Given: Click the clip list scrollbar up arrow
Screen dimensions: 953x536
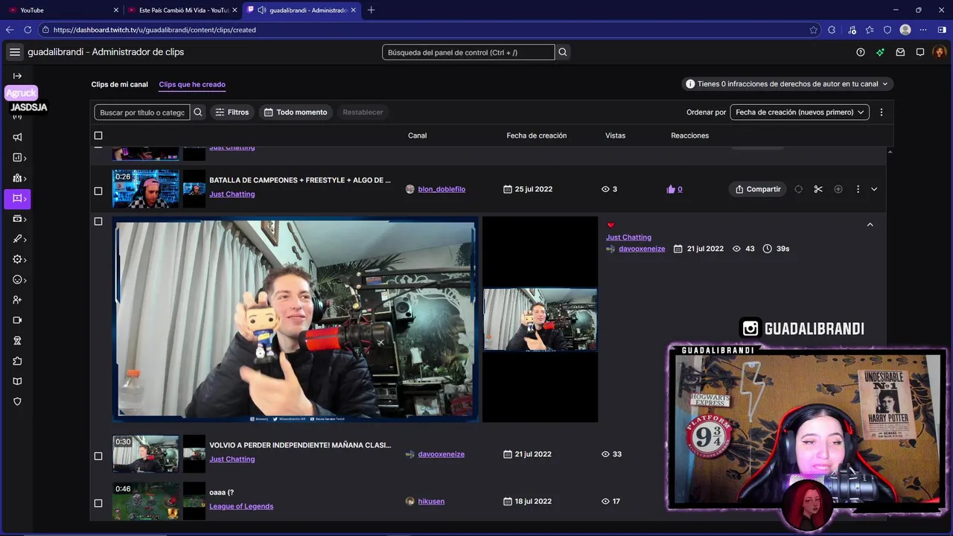Looking at the screenshot, I should 890,152.
